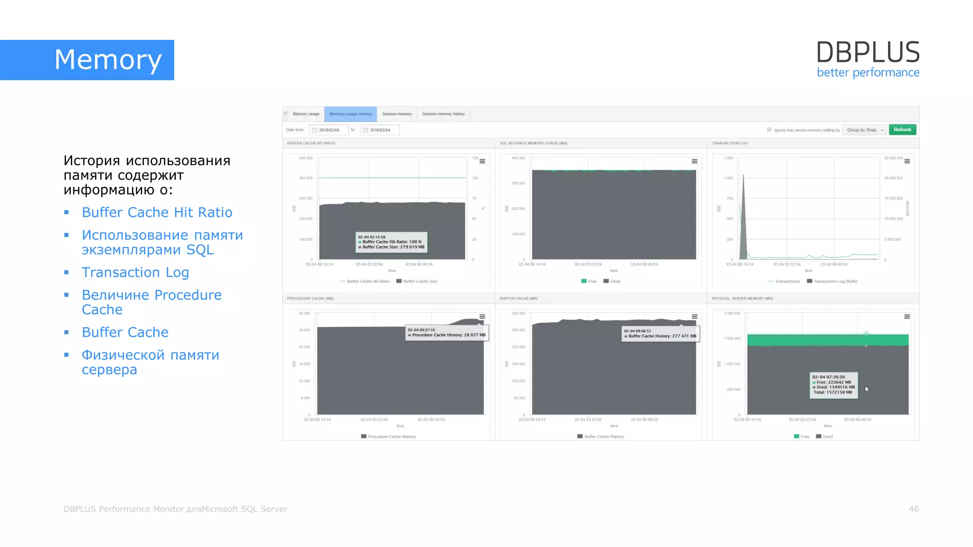The width and height of the screenshot is (973, 547).
Task: Click the Total: 1572158 MB tooltip value
Action: [832, 392]
